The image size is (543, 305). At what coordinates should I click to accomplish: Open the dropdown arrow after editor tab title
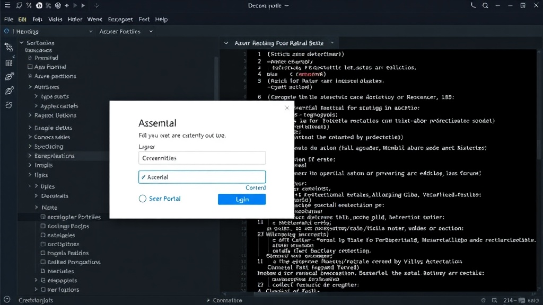point(332,43)
